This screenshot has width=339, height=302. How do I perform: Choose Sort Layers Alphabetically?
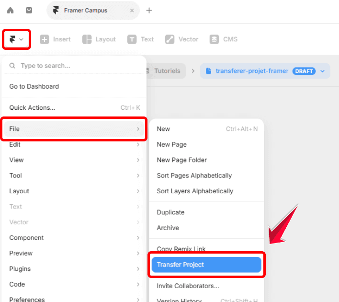point(206,191)
